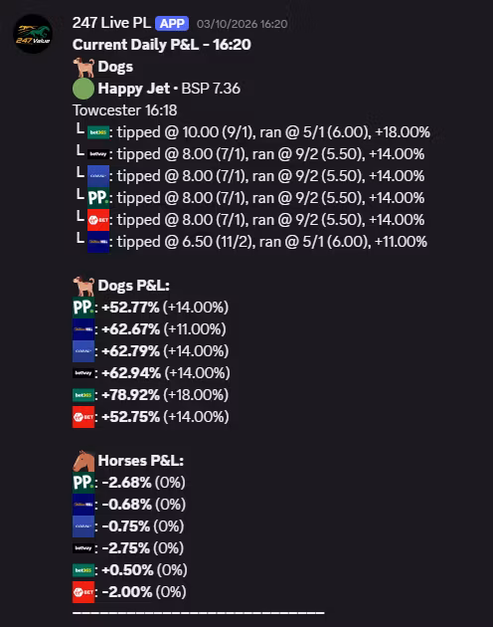Click the Paddy Power logo in tipped list
The image size is (493, 627).
98,197
